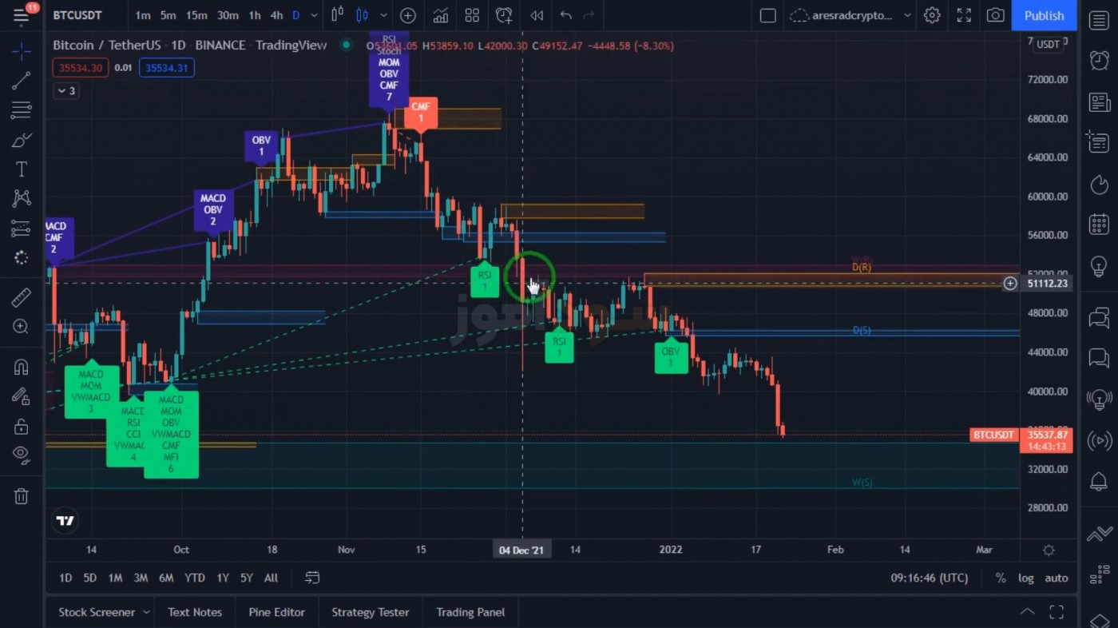
Task: Expand the timeframe intervals dropdown
Action: tap(313, 15)
